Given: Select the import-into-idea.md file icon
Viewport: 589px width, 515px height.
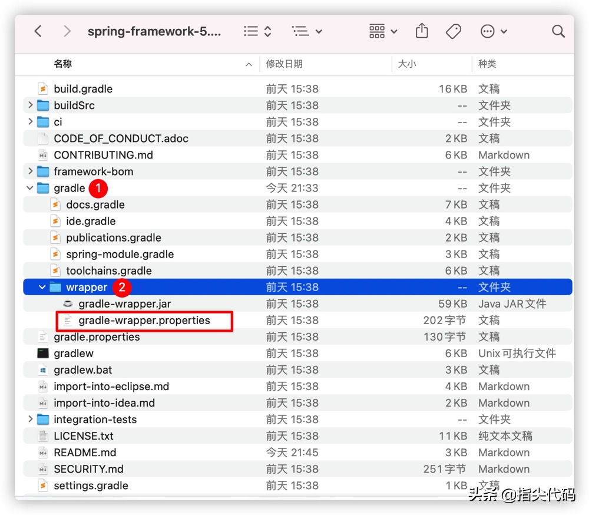Looking at the screenshot, I should (x=43, y=403).
